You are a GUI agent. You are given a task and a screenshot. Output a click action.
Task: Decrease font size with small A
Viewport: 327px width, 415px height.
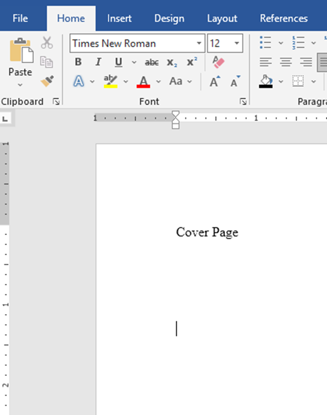point(235,81)
